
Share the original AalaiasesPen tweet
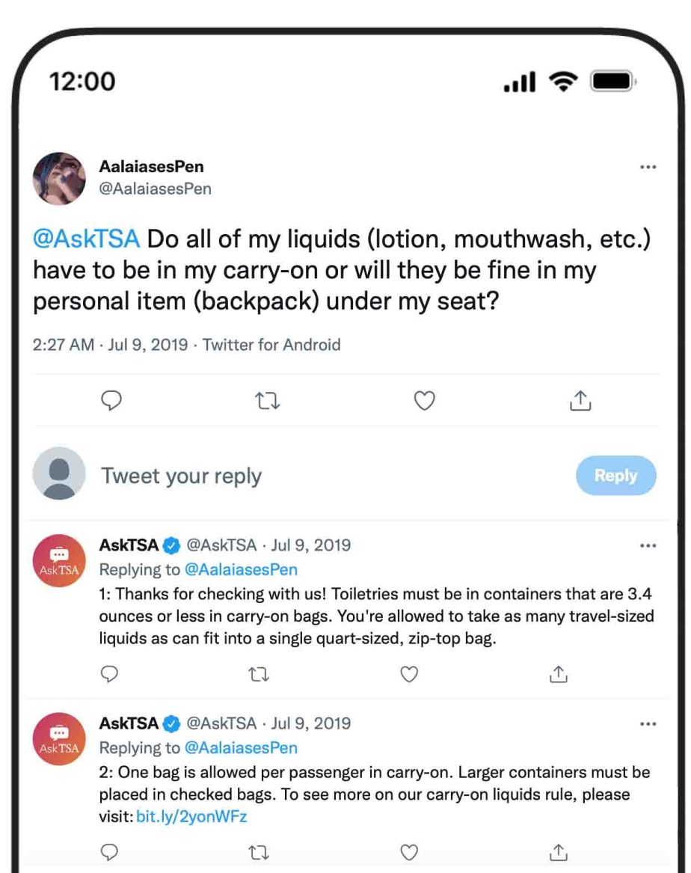(580, 402)
